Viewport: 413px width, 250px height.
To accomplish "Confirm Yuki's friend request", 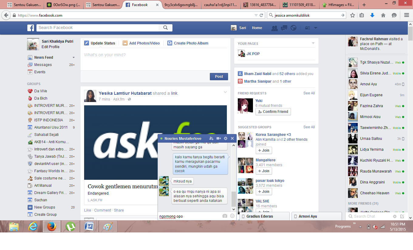I will 273,112.
